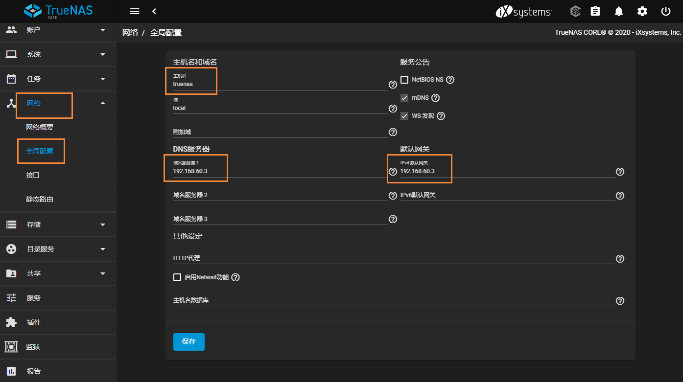Click the TrueNAS CORE copyright text

[618, 32]
